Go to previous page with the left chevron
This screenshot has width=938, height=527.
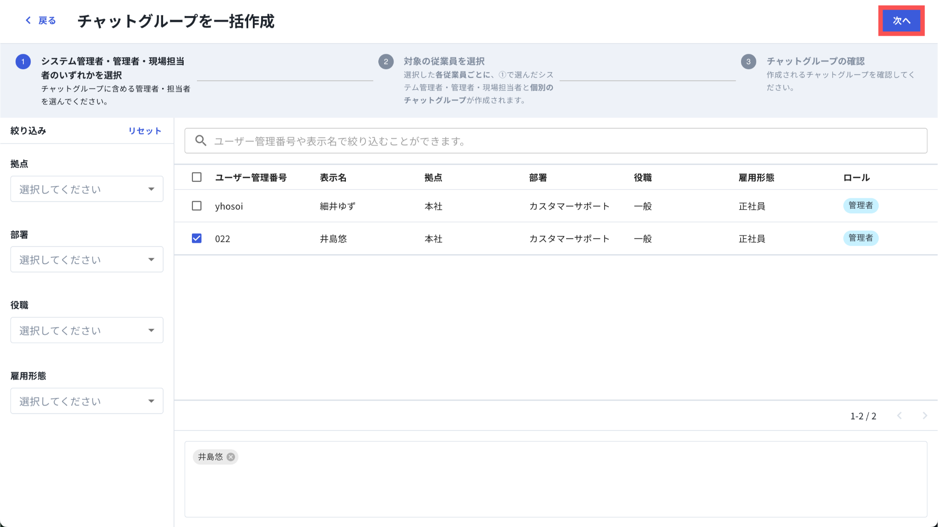click(900, 416)
